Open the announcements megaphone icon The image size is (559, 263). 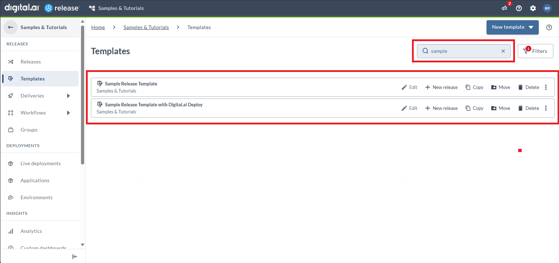(504, 8)
